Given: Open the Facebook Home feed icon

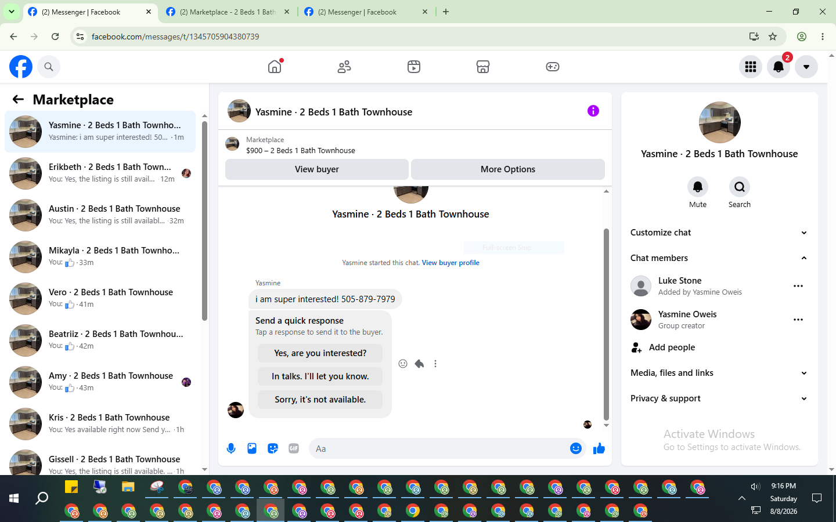Looking at the screenshot, I should point(275,67).
